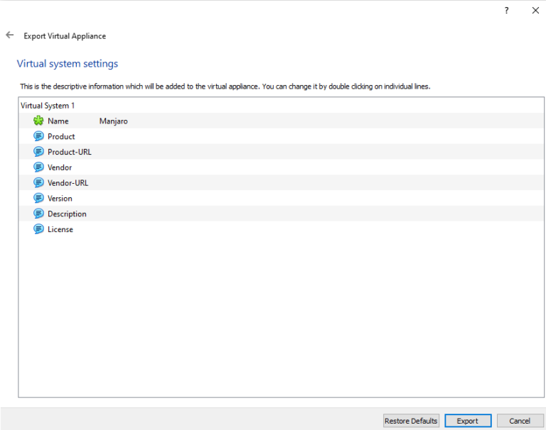
Task: Click the speech bubble icon beside Vendor
Action: click(38, 167)
